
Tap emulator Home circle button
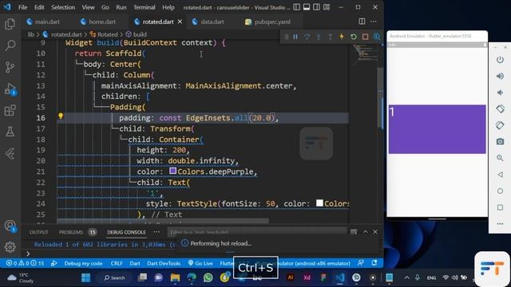pos(500,191)
